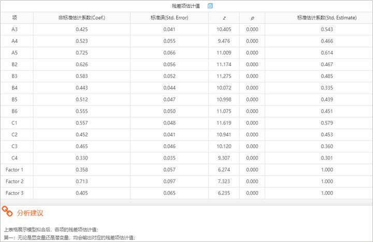Click z value 10.405 in row A3
Viewport: 373px width, 242px height.
224,29
